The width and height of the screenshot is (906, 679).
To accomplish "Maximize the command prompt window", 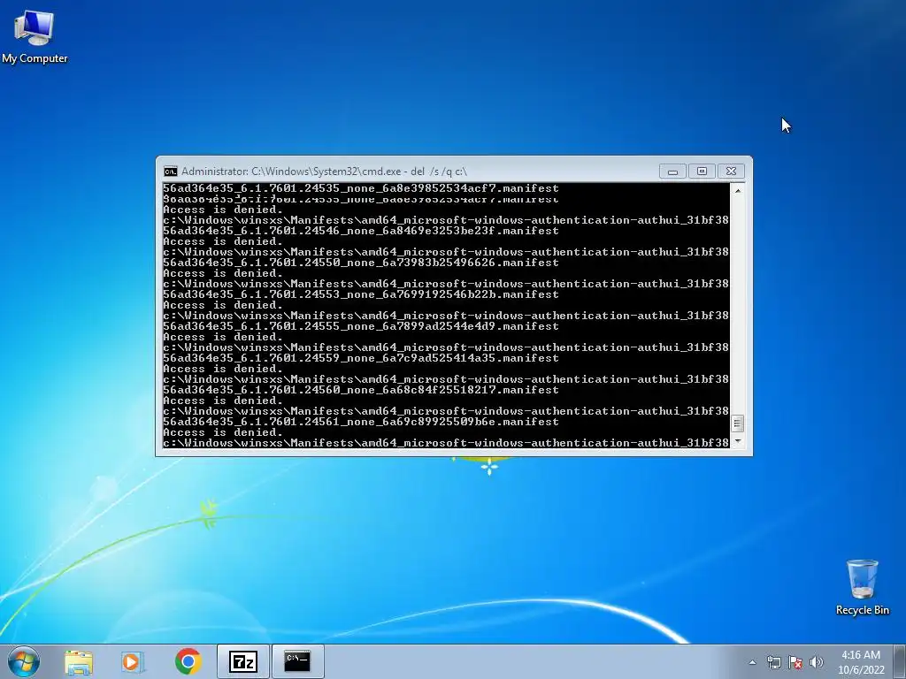I will pos(702,172).
